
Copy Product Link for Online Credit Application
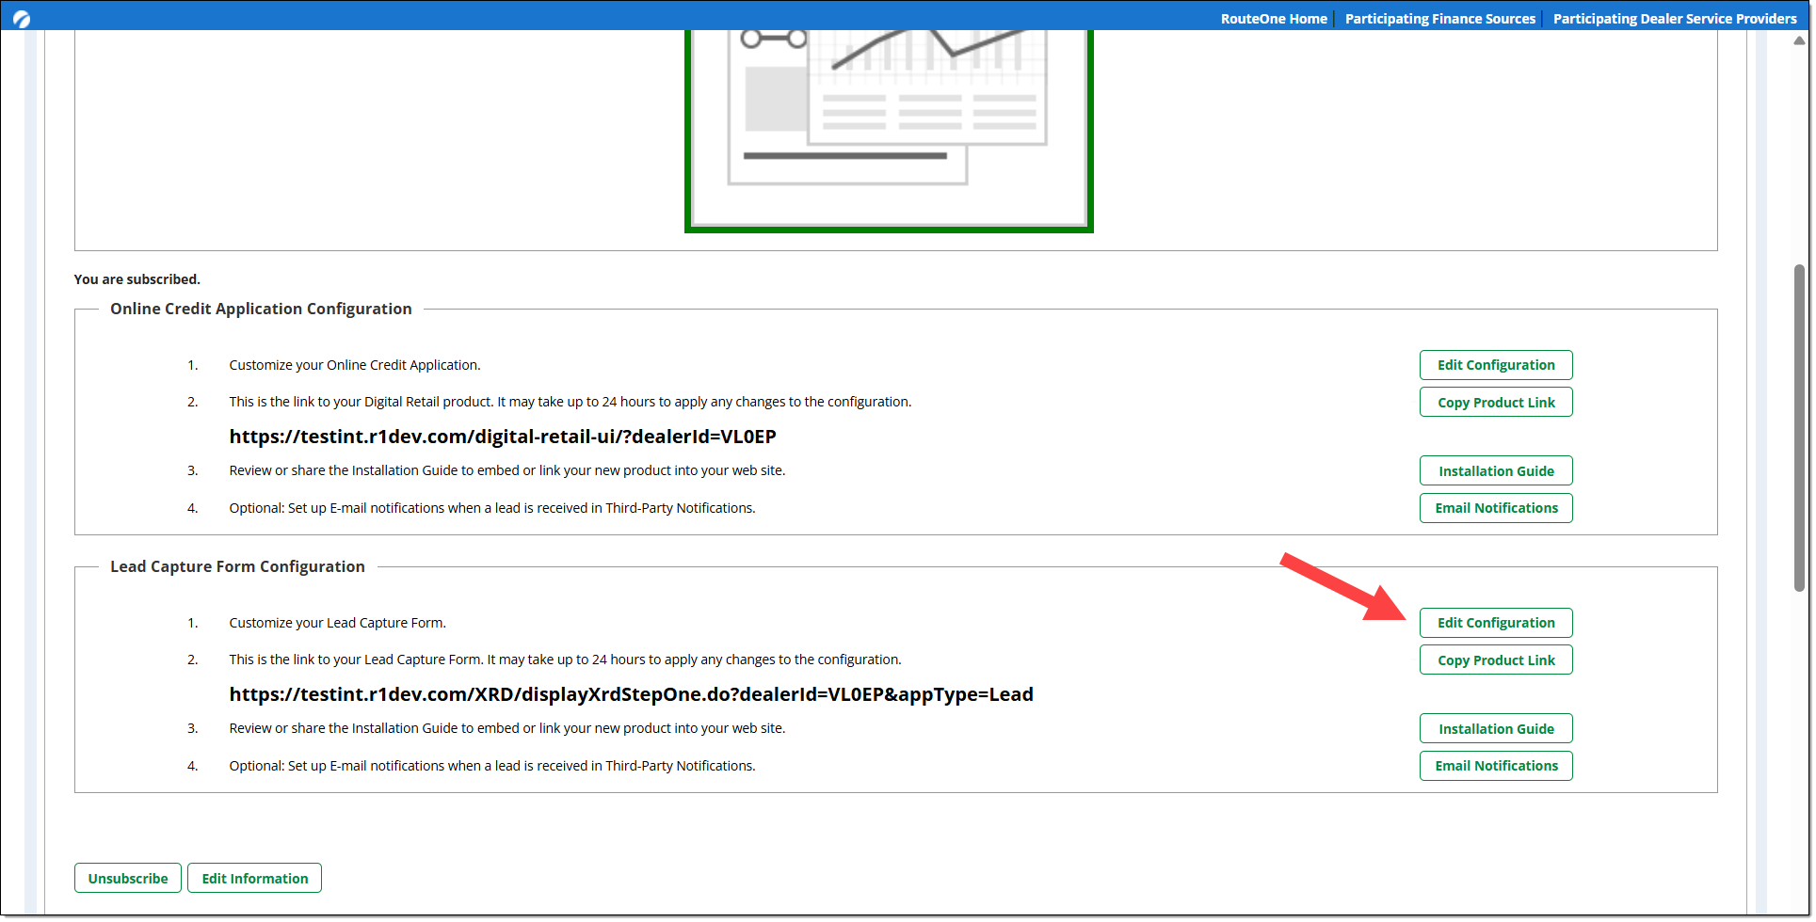pyautogui.click(x=1495, y=403)
